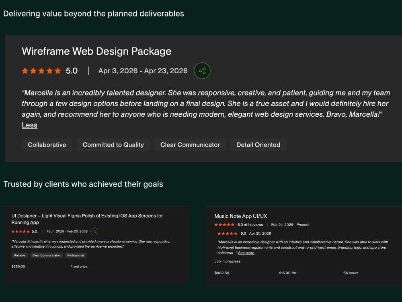
Task: Open UI Designer Light Visual Figma Polish job title
Action: click(87, 219)
